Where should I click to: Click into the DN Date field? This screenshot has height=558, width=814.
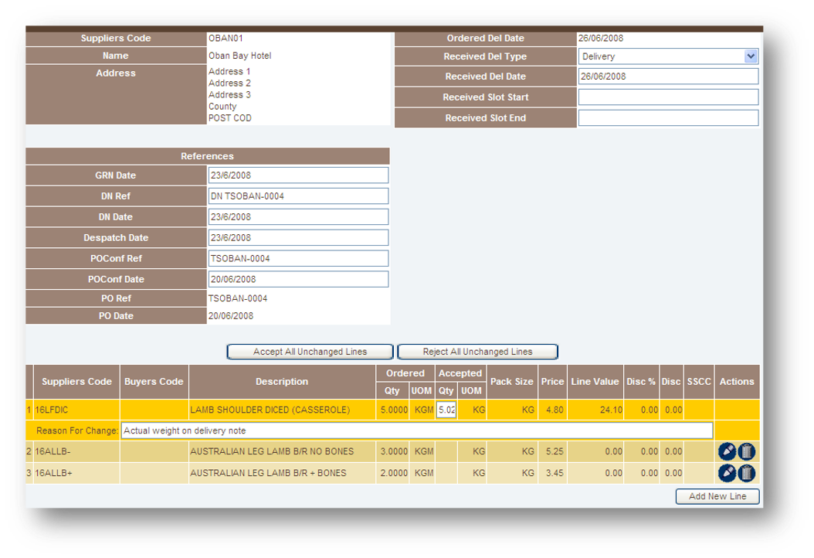coord(299,216)
